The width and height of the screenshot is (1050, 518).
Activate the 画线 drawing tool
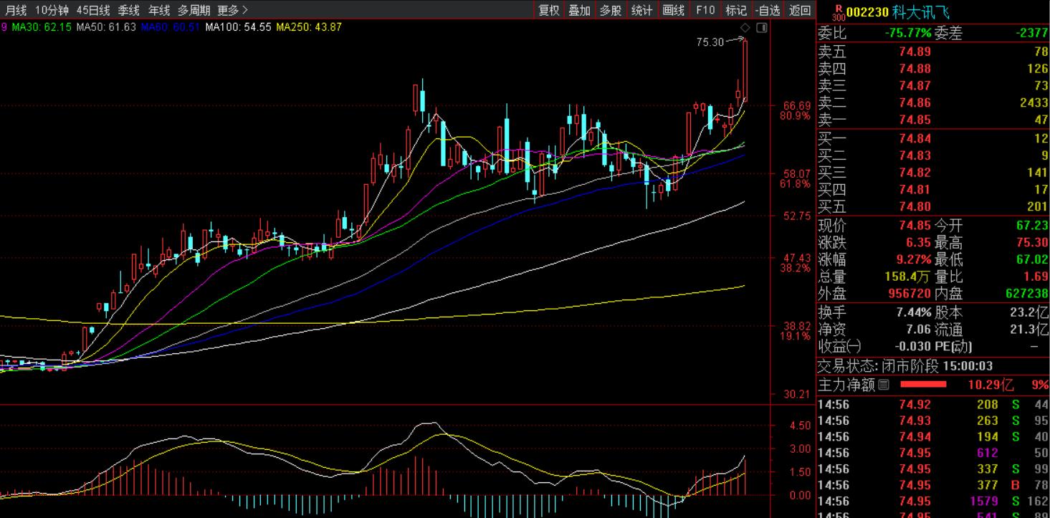click(674, 10)
